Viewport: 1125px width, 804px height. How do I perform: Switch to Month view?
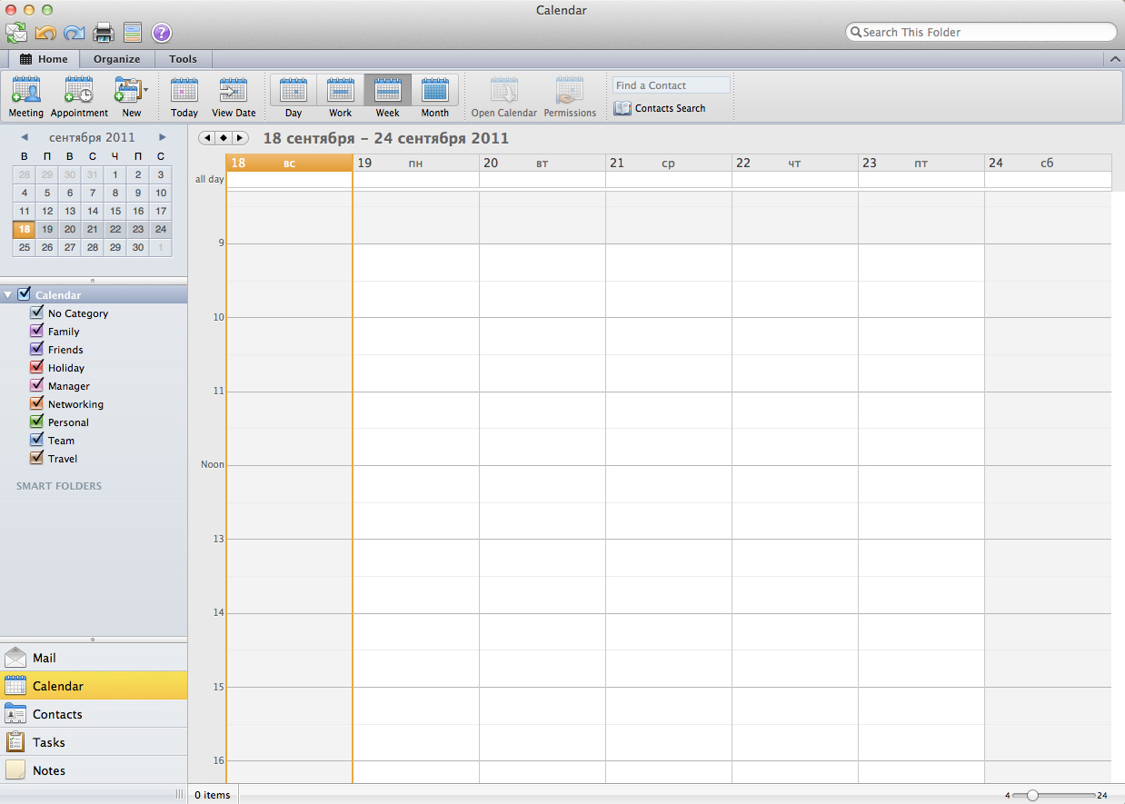point(435,91)
